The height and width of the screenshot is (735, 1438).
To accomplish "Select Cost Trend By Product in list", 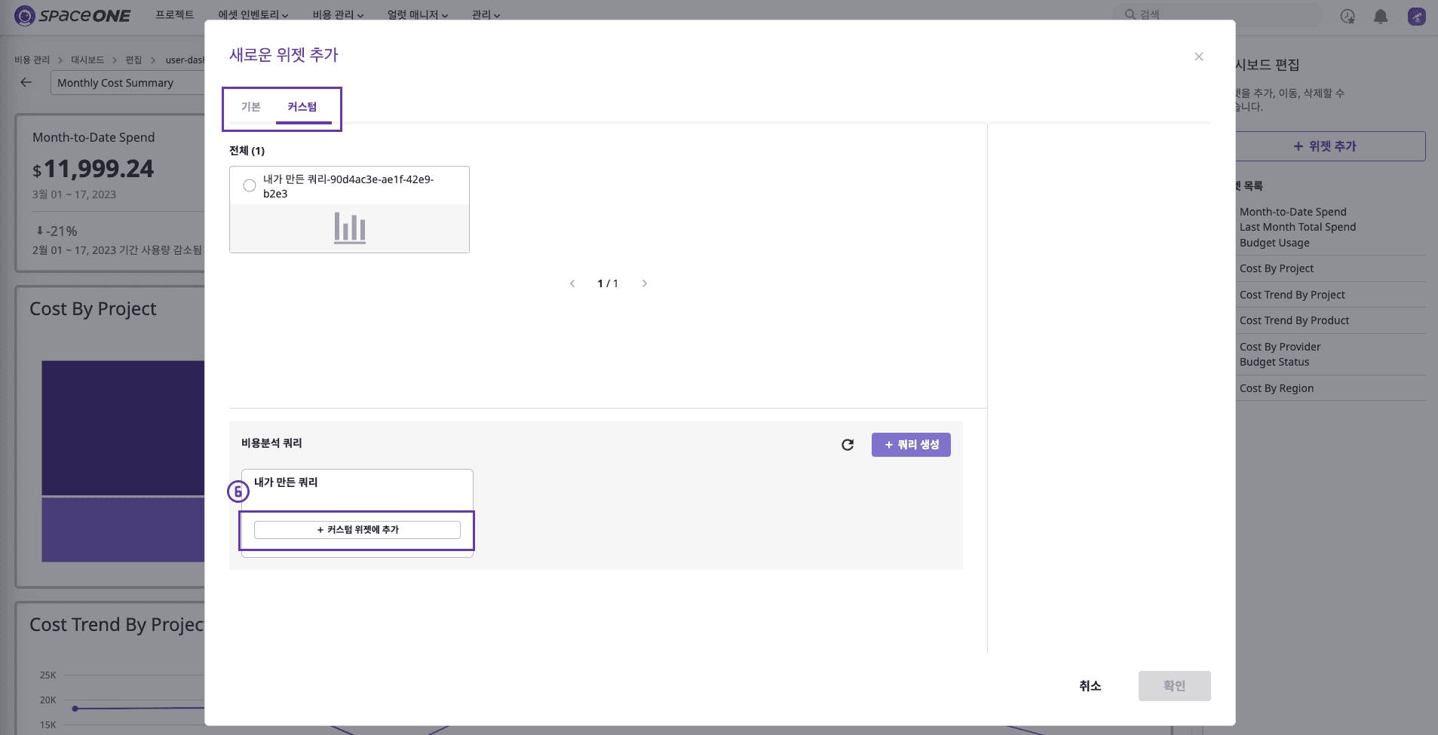I will click(x=1295, y=320).
